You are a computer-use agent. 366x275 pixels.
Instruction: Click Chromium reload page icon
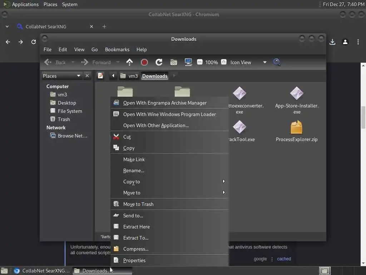34,42
